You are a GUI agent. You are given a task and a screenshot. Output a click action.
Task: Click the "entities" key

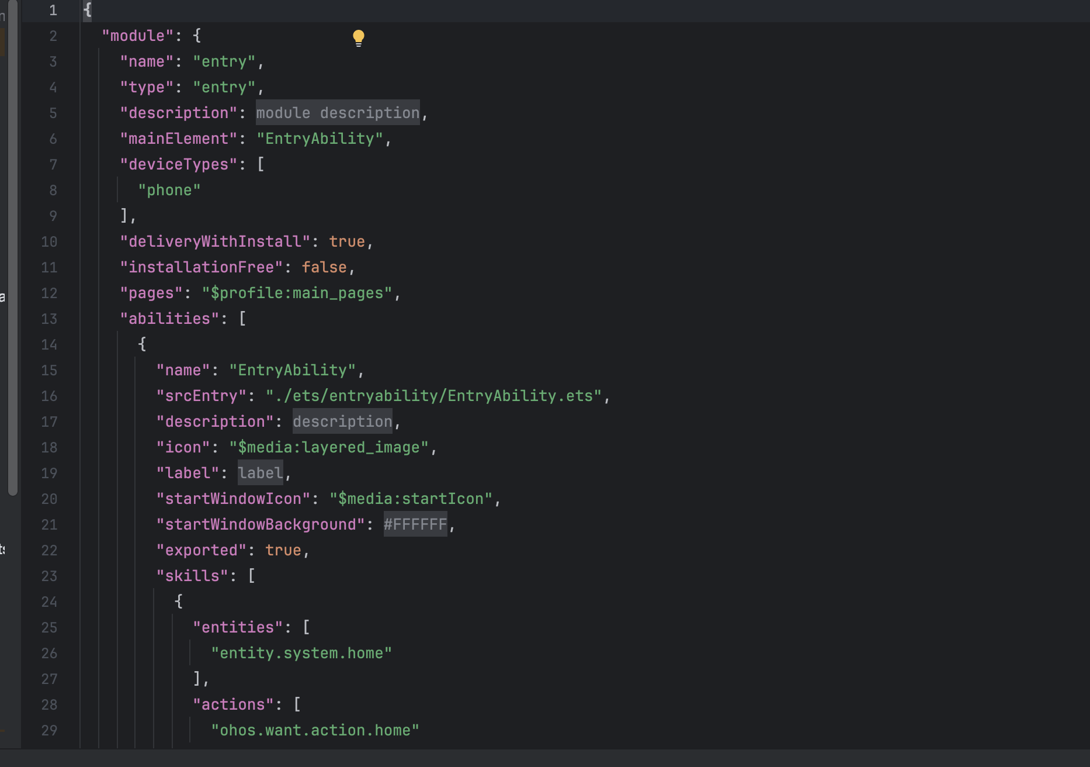tap(238, 627)
